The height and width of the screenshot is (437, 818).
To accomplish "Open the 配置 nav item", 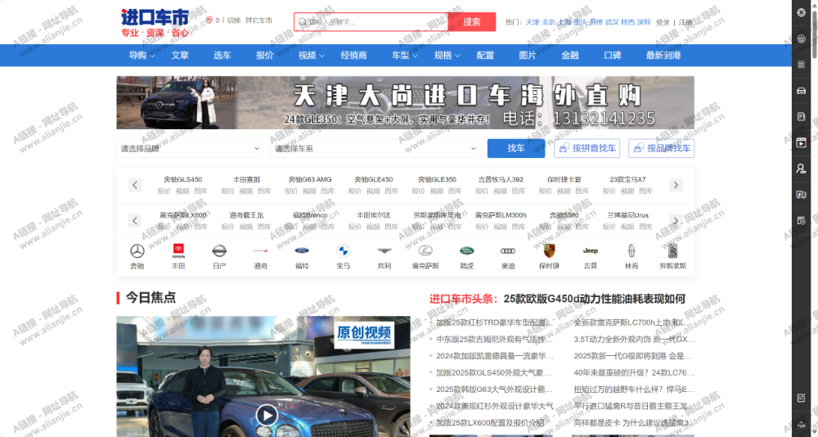I will pos(485,56).
